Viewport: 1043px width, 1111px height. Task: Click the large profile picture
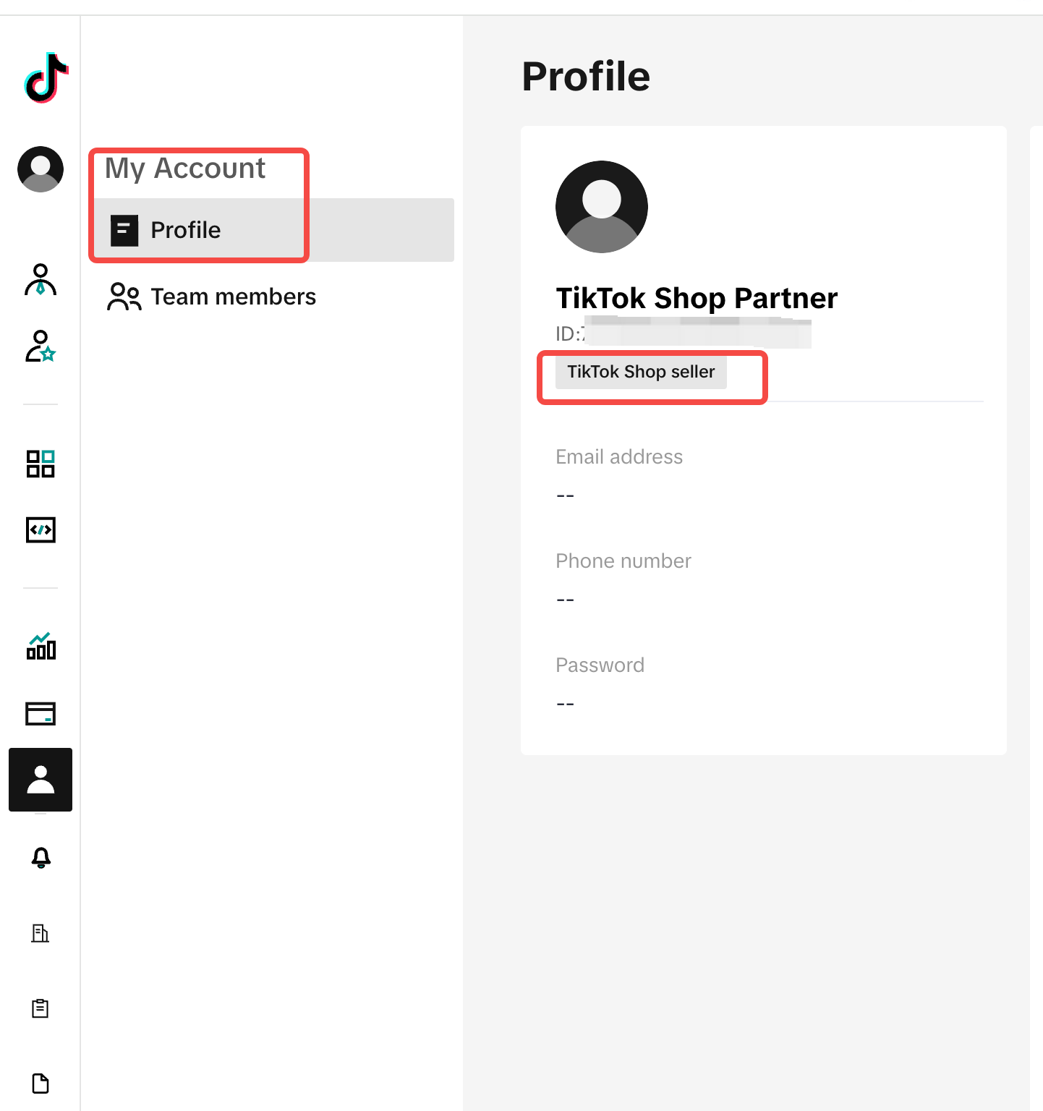[602, 207]
